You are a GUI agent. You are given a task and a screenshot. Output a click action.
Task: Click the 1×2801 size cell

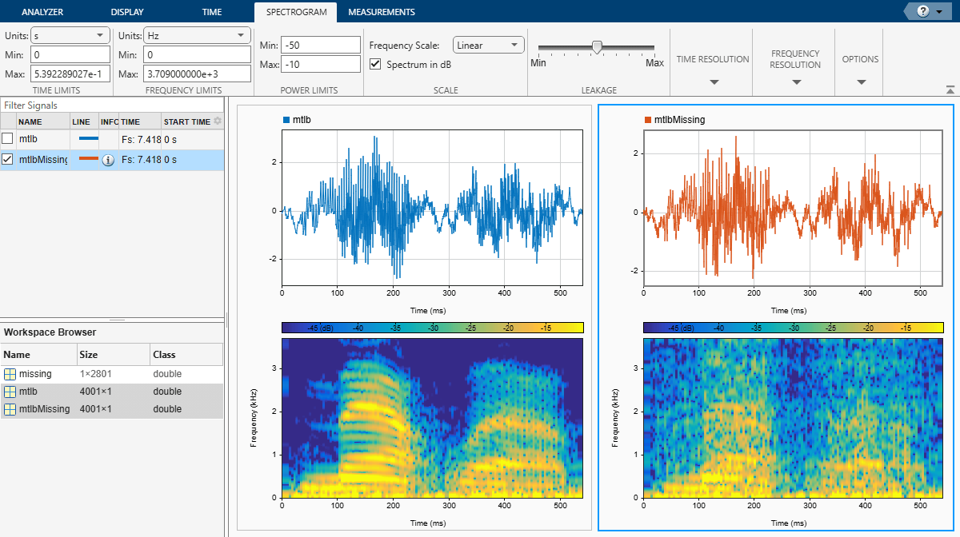[x=95, y=374]
